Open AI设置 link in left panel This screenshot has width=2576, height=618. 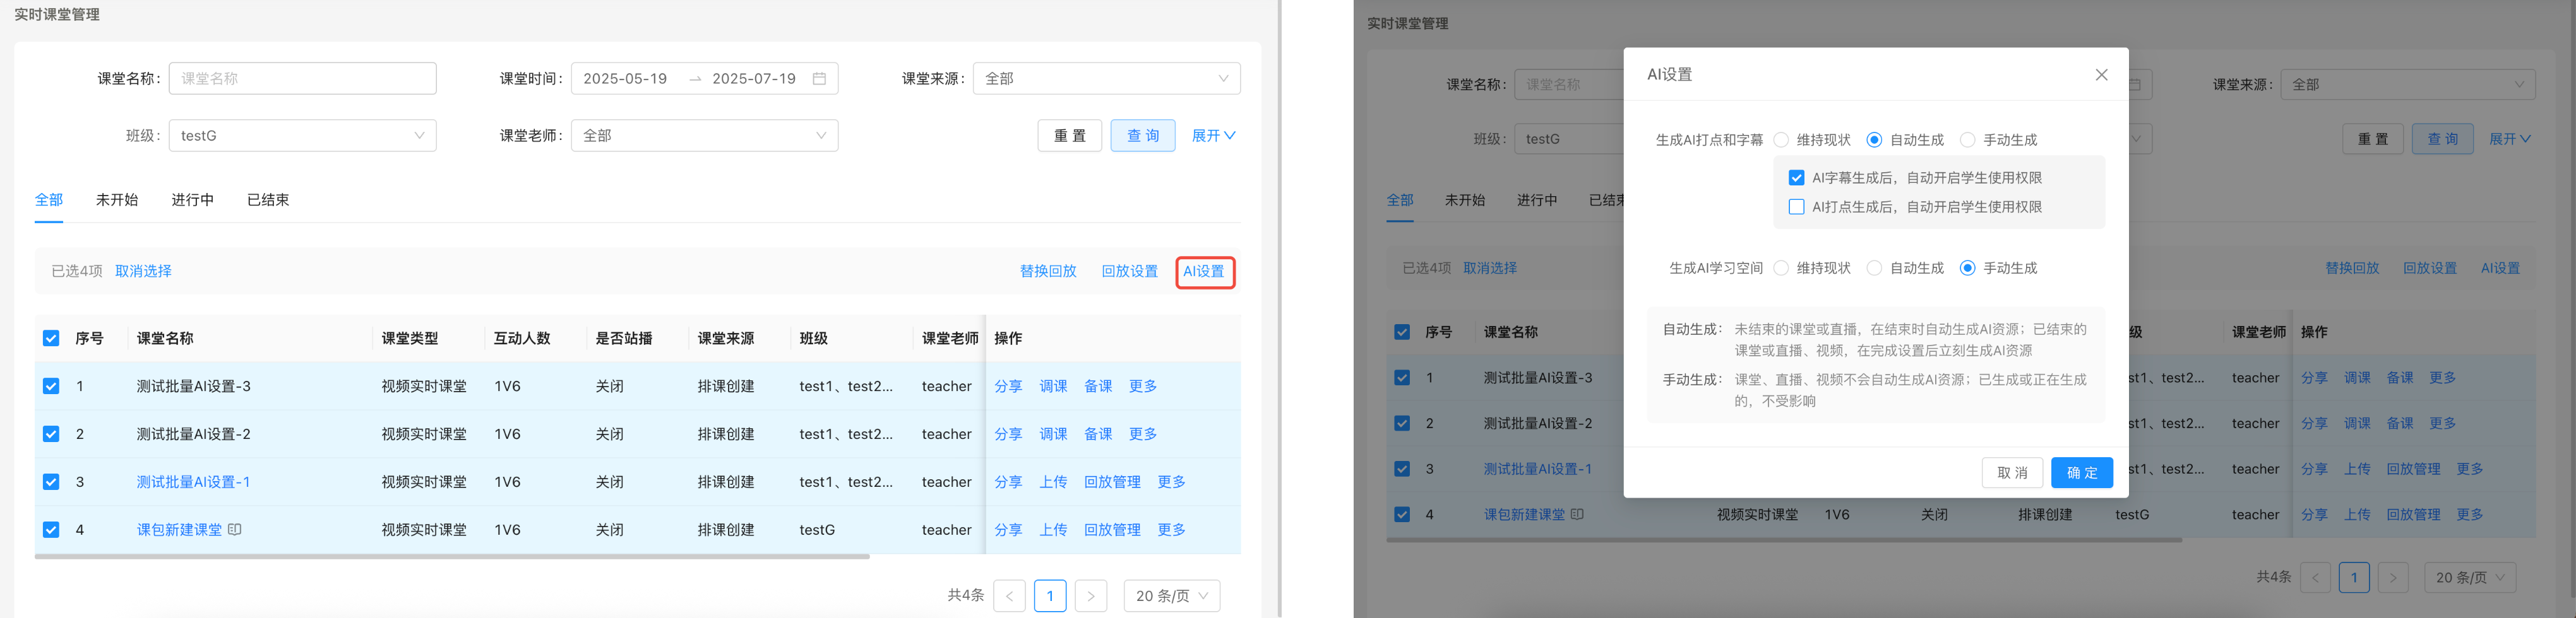coord(1204,272)
